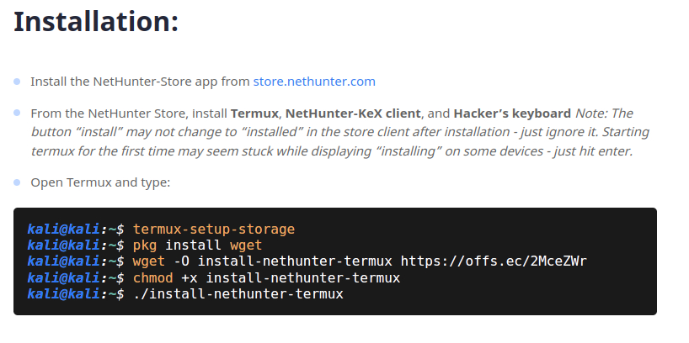
Task: Click the https://offs.ec/2MceZWr URL in code
Action: (x=494, y=261)
